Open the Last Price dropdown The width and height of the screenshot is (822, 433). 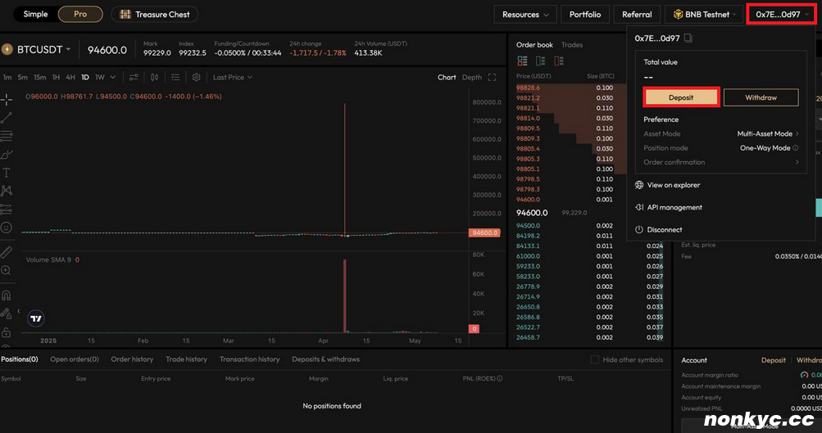tap(233, 77)
